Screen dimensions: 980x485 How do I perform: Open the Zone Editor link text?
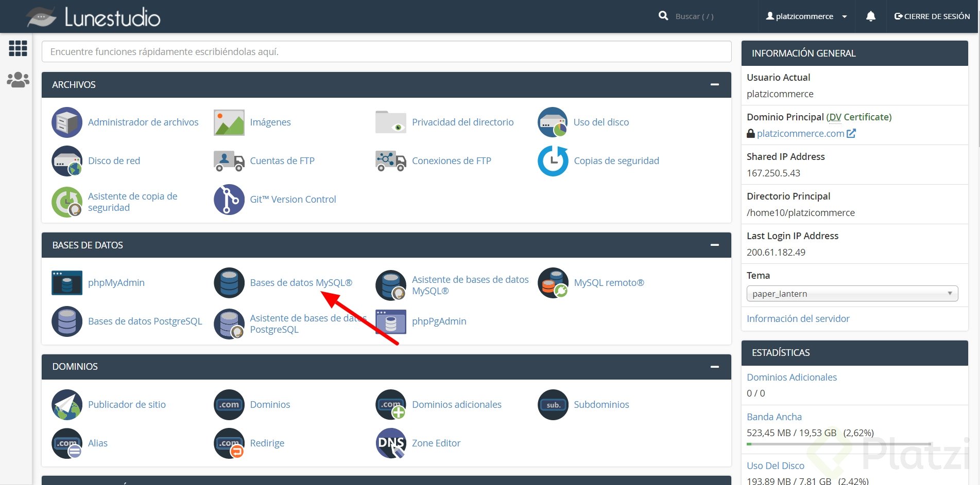[436, 443]
